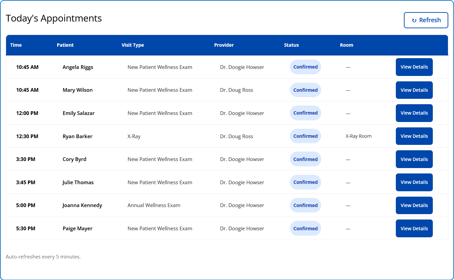Select the Status column header
The width and height of the screenshot is (454, 280).
(291, 45)
